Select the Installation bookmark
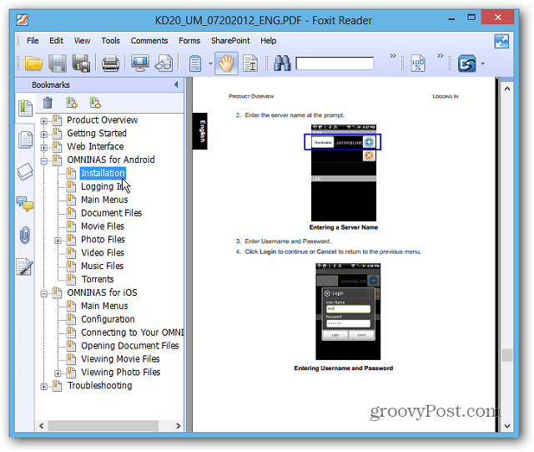 click(103, 173)
